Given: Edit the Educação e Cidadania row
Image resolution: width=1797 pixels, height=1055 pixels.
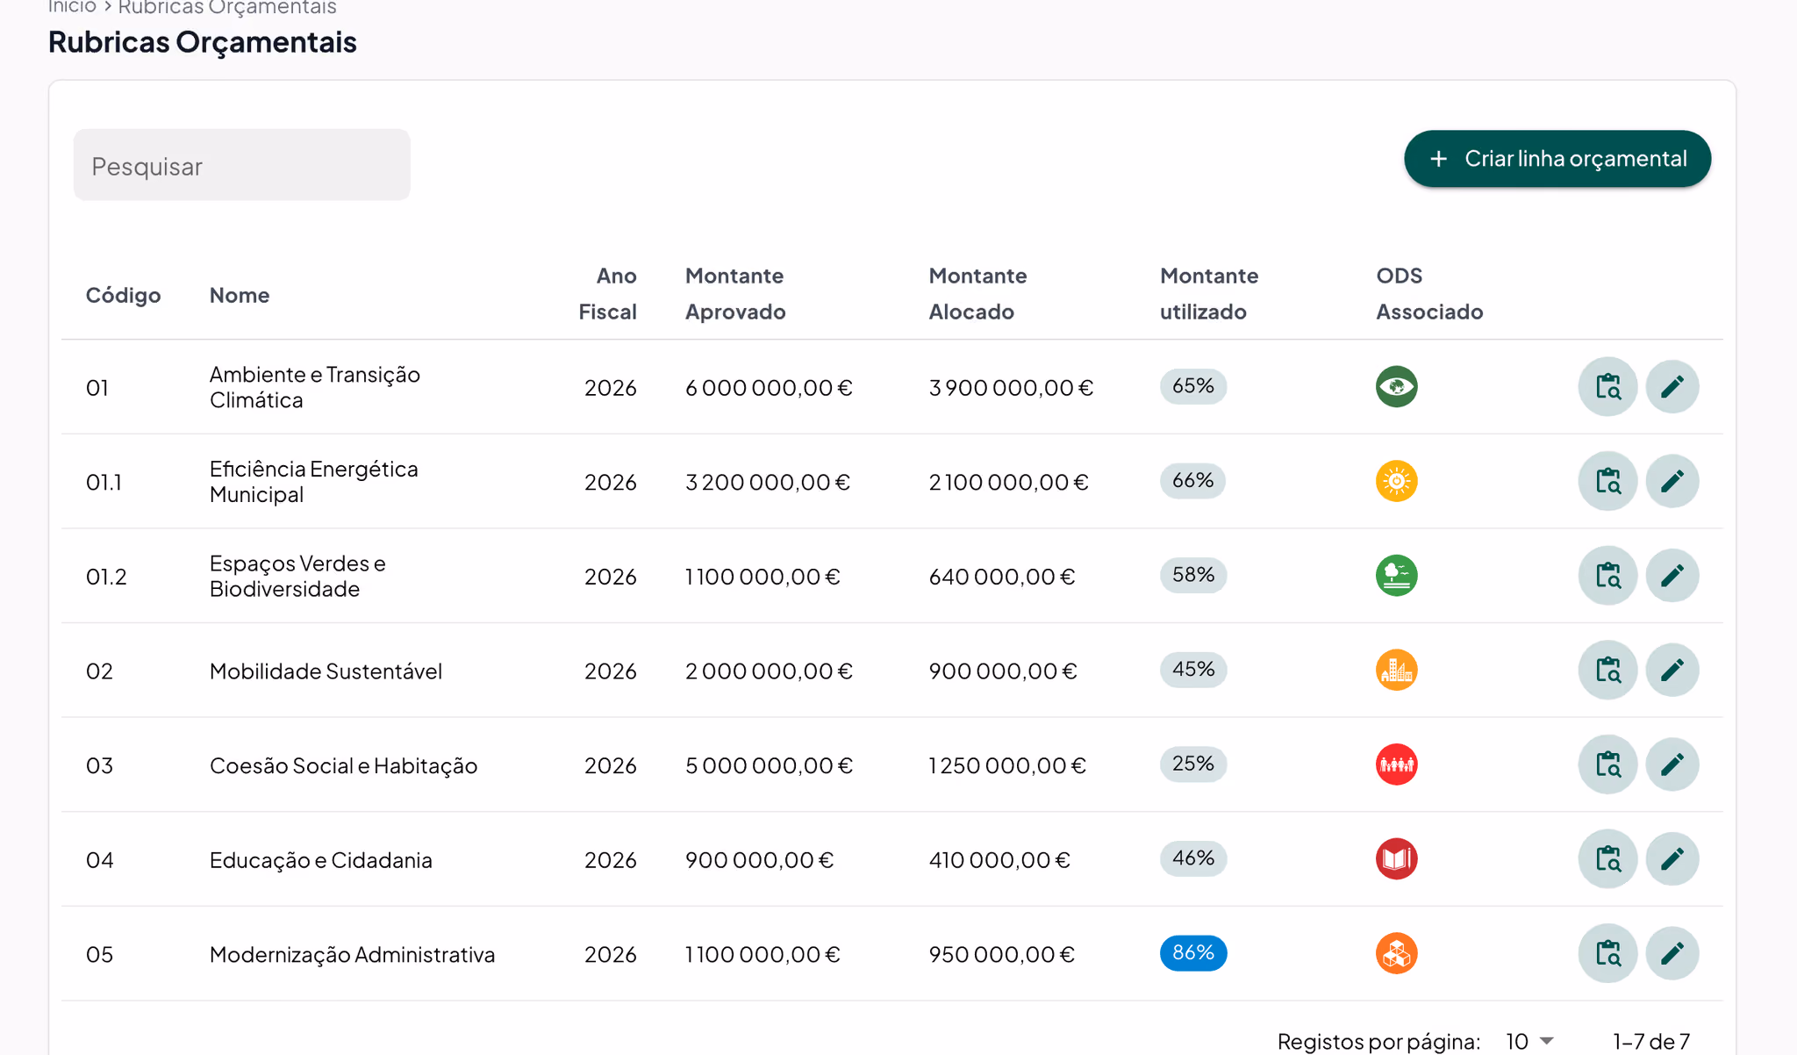Looking at the screenshot, I should tap(1672, 858).
